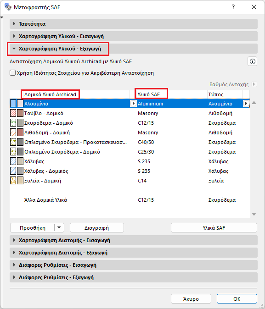
Task: Click surface color swatch of Χάλυβας - Δομικός row
Action: [20, 171]
